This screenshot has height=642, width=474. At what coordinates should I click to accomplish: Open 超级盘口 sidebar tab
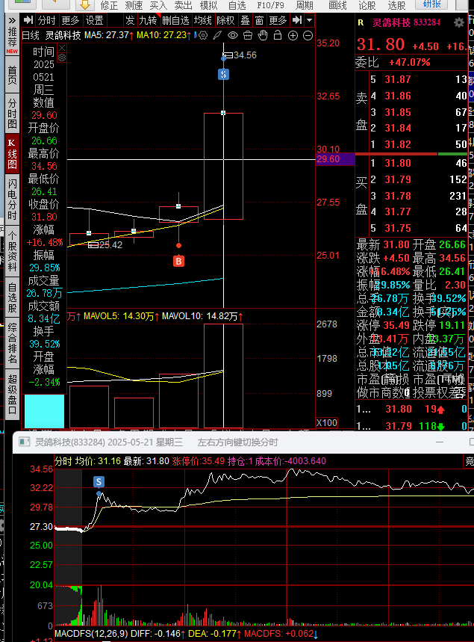click(x=12, y=394)
